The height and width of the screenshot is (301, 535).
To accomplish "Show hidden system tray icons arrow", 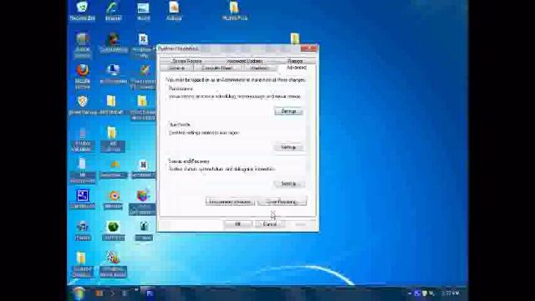I will [410, 293].
